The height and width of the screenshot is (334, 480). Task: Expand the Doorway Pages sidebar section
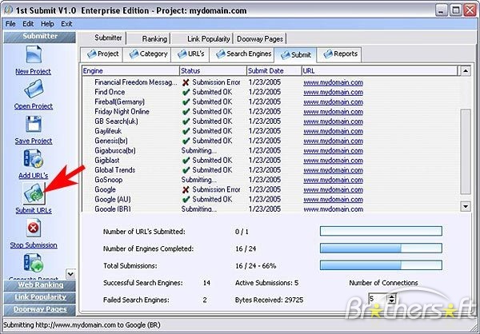40,309
